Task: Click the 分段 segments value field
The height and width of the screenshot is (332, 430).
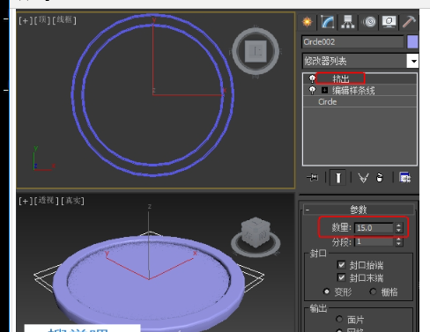Action: point(374,241)
